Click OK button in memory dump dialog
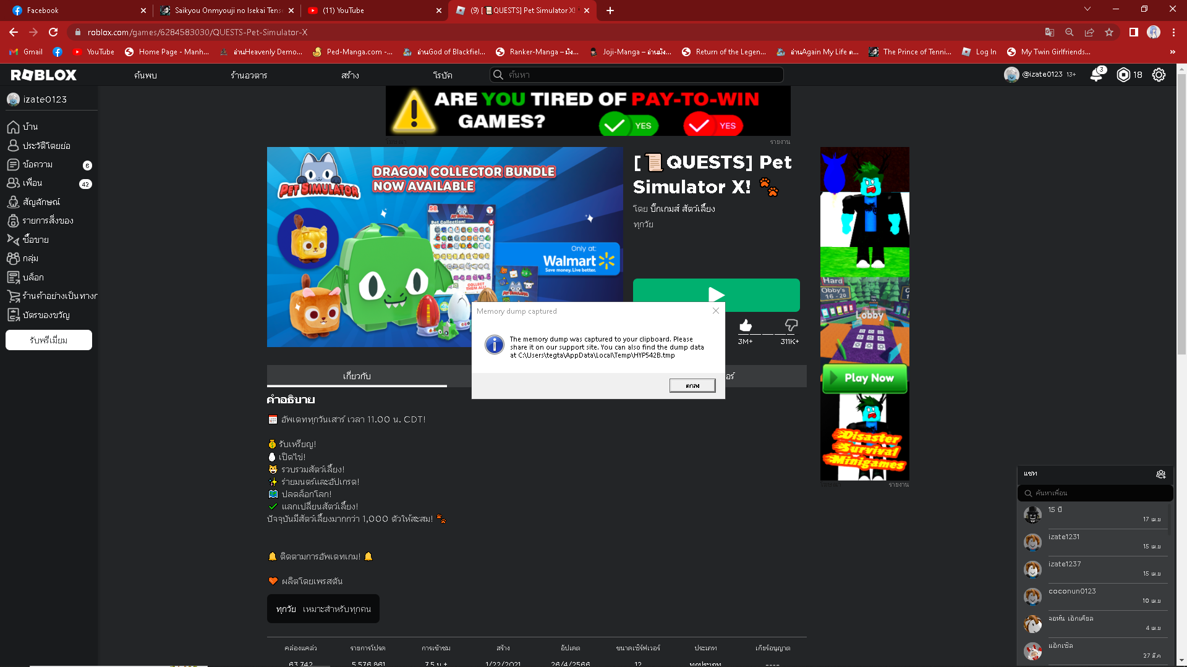 pyautogui.click(x=692, y=385)
